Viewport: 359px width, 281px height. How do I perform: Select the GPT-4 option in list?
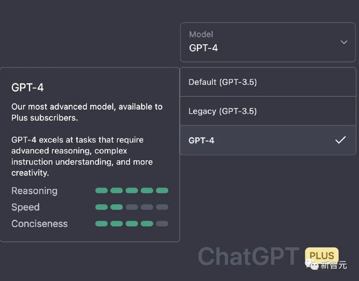201,140
